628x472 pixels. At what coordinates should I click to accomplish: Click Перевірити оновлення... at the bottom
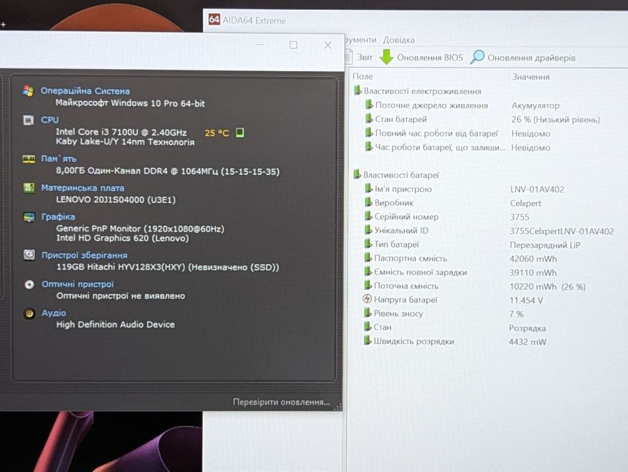point(282,402)
